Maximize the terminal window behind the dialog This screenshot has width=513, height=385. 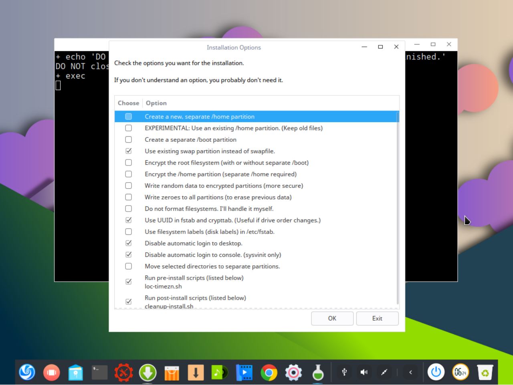(x=433, y=44)
